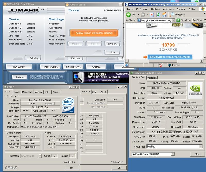Click the Stop loading icon in Internet Explorer
The width and height of the screenshot is (206, 172).
coord(152,15)
